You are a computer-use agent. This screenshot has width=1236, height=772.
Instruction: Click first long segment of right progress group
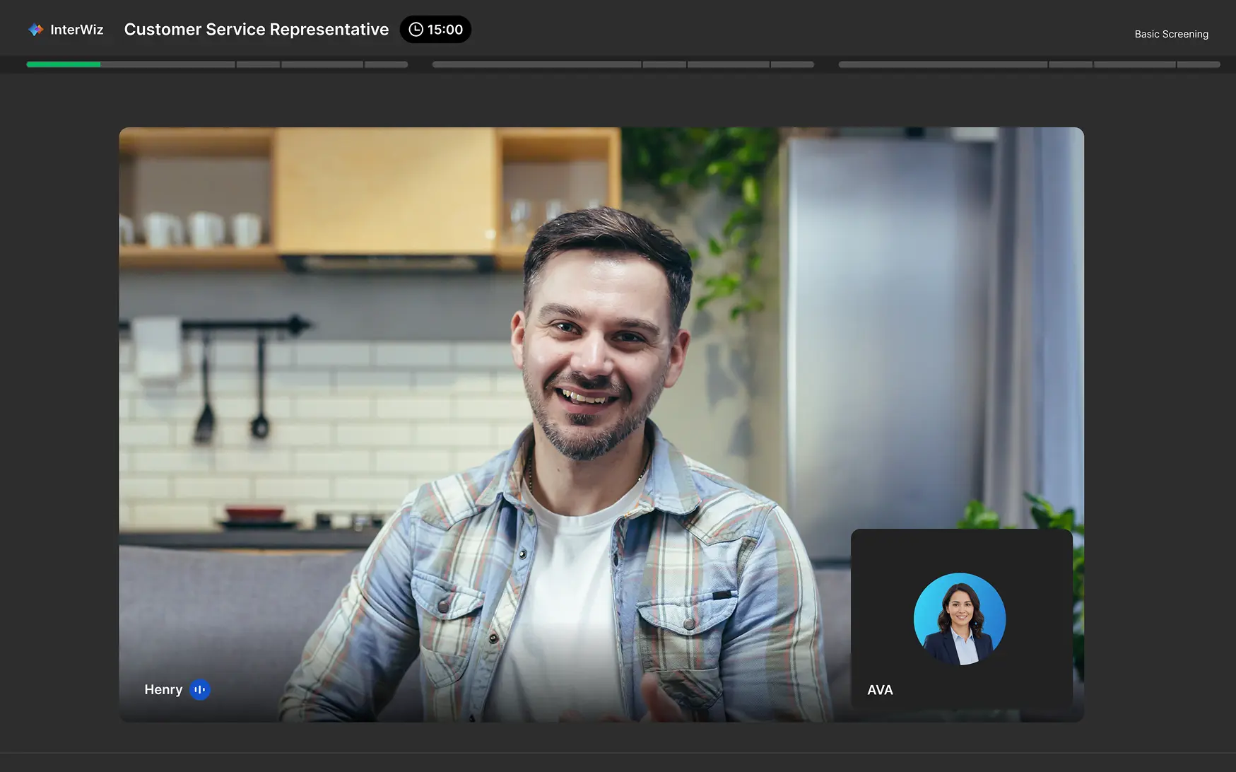click(943, 64)
